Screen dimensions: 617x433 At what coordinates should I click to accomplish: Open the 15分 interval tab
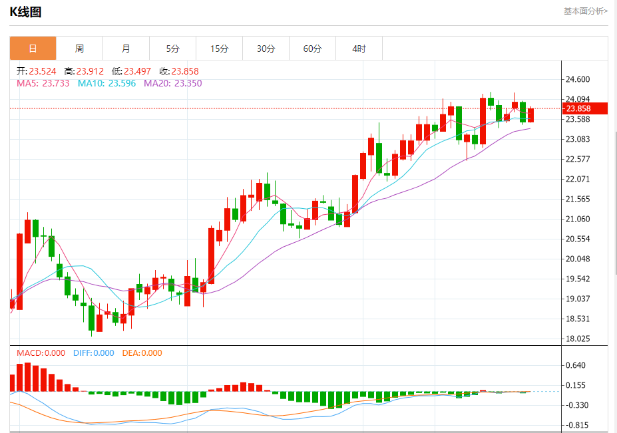(219, 49)
